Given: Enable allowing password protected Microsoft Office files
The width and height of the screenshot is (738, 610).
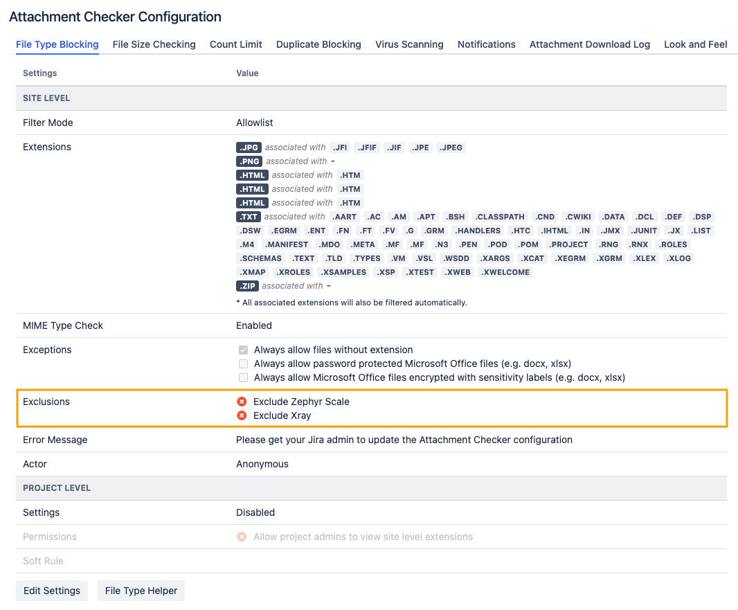Looking at the screenshot, I should pyautogui.click(x=243, y=364).
